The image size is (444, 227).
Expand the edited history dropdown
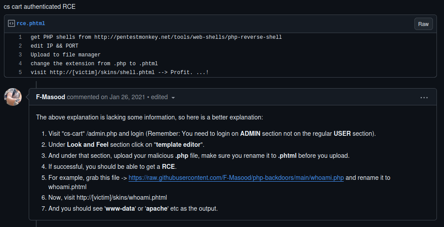coord(163,97)
